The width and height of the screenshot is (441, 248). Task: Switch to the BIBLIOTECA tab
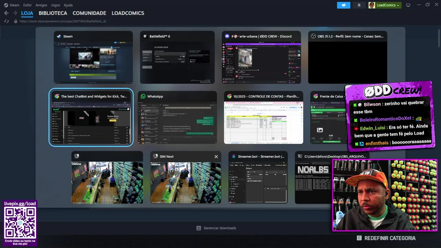pos(53,13)
